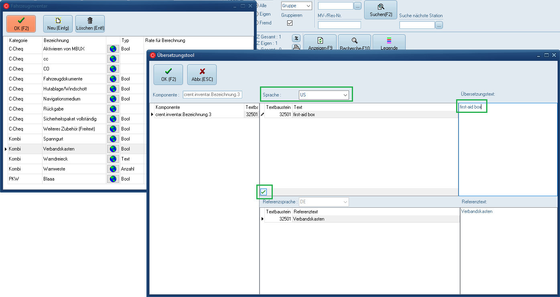Image resolution: width=560 pixels, height=297 pixels.
Task: Click into the Übersetzungstext text area
Action: click(508, 149)
